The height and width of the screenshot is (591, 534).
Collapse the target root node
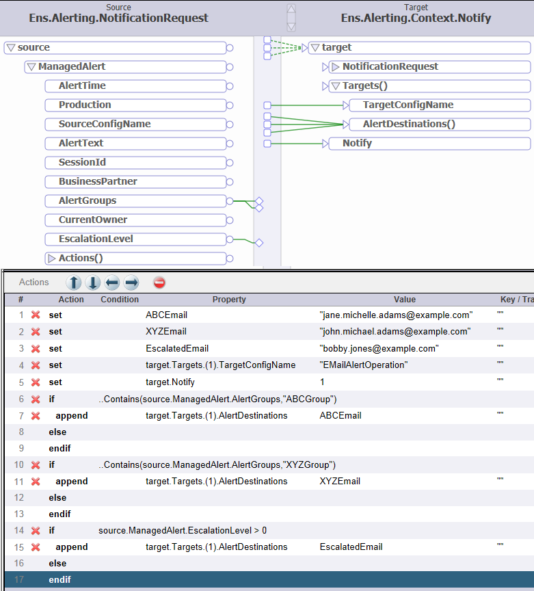pyautogui.click(x=315, y=47)
